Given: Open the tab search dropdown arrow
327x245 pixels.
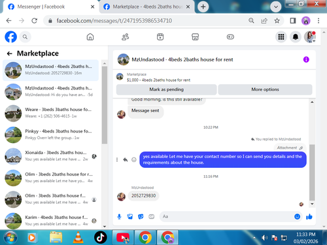Looking at the screenshot, I should point(275,7).
